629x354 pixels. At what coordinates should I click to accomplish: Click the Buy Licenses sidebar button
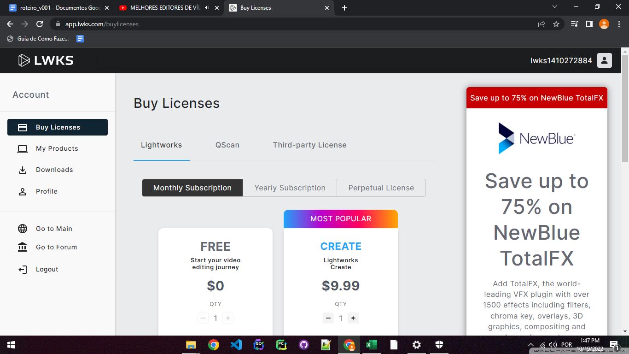(x=58, y=127)
